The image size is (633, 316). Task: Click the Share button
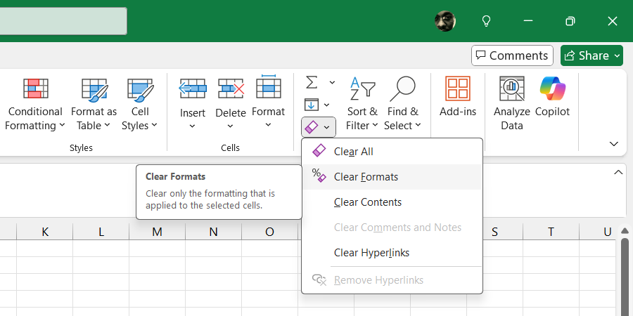591,55
